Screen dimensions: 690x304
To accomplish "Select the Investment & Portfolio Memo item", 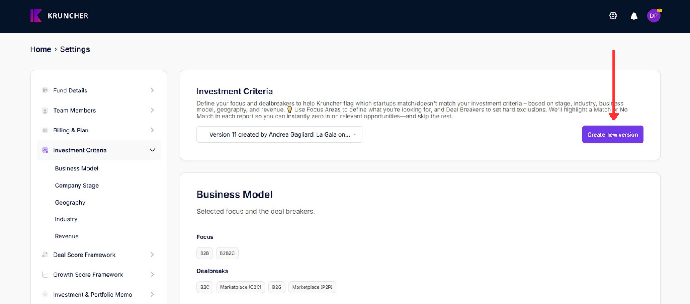I will click(99, 295).
